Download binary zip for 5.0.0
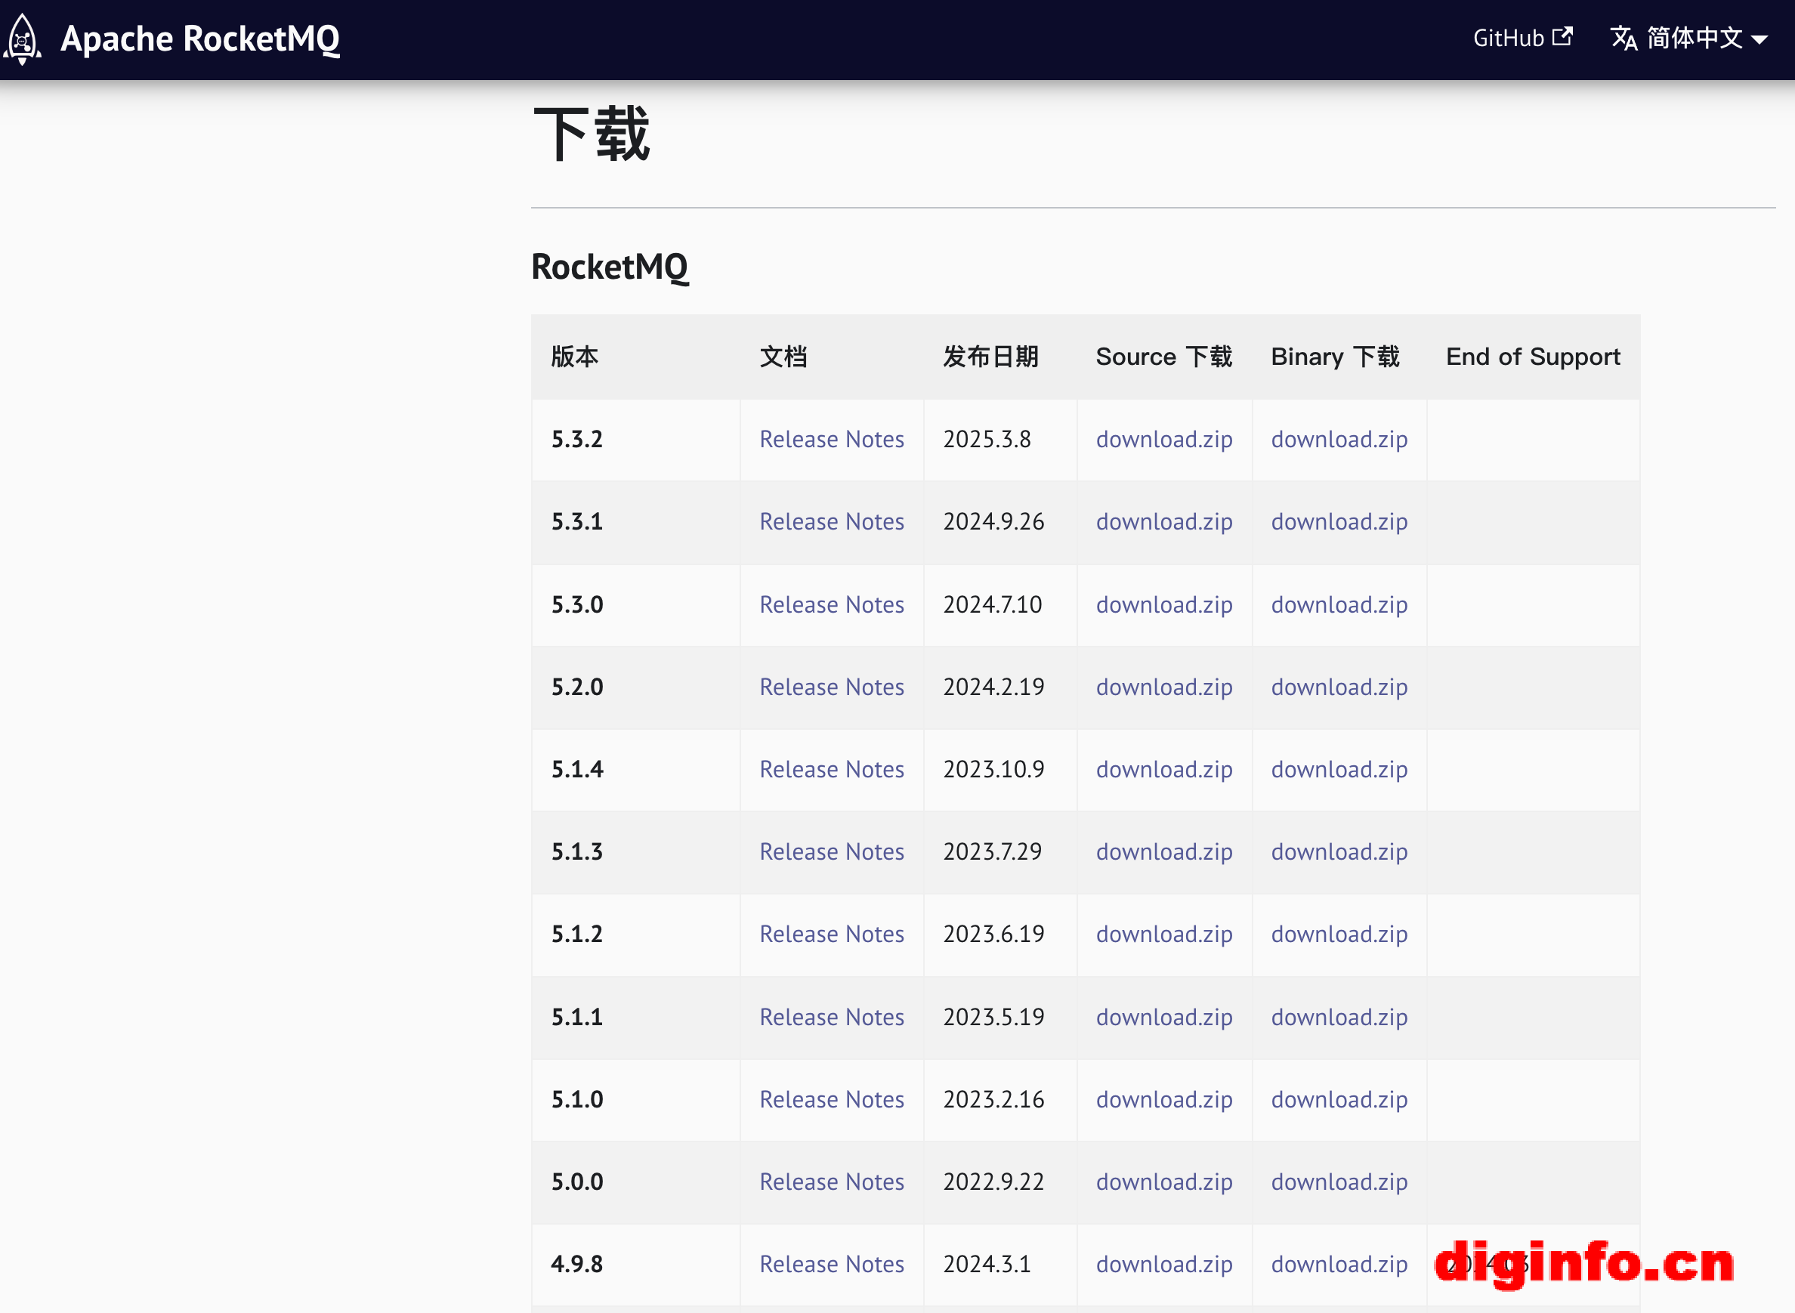Image resolution: width=1795 pixels, height=1313 pixels. click(1339, 1182)
